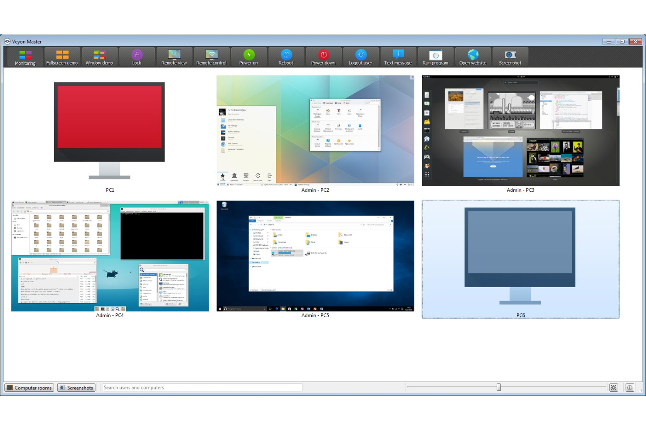Select the Monitoring mode icon
646x430 pixels.
point(24,57)
